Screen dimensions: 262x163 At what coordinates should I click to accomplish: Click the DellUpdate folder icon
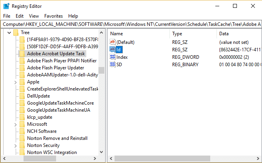point(22,96)
